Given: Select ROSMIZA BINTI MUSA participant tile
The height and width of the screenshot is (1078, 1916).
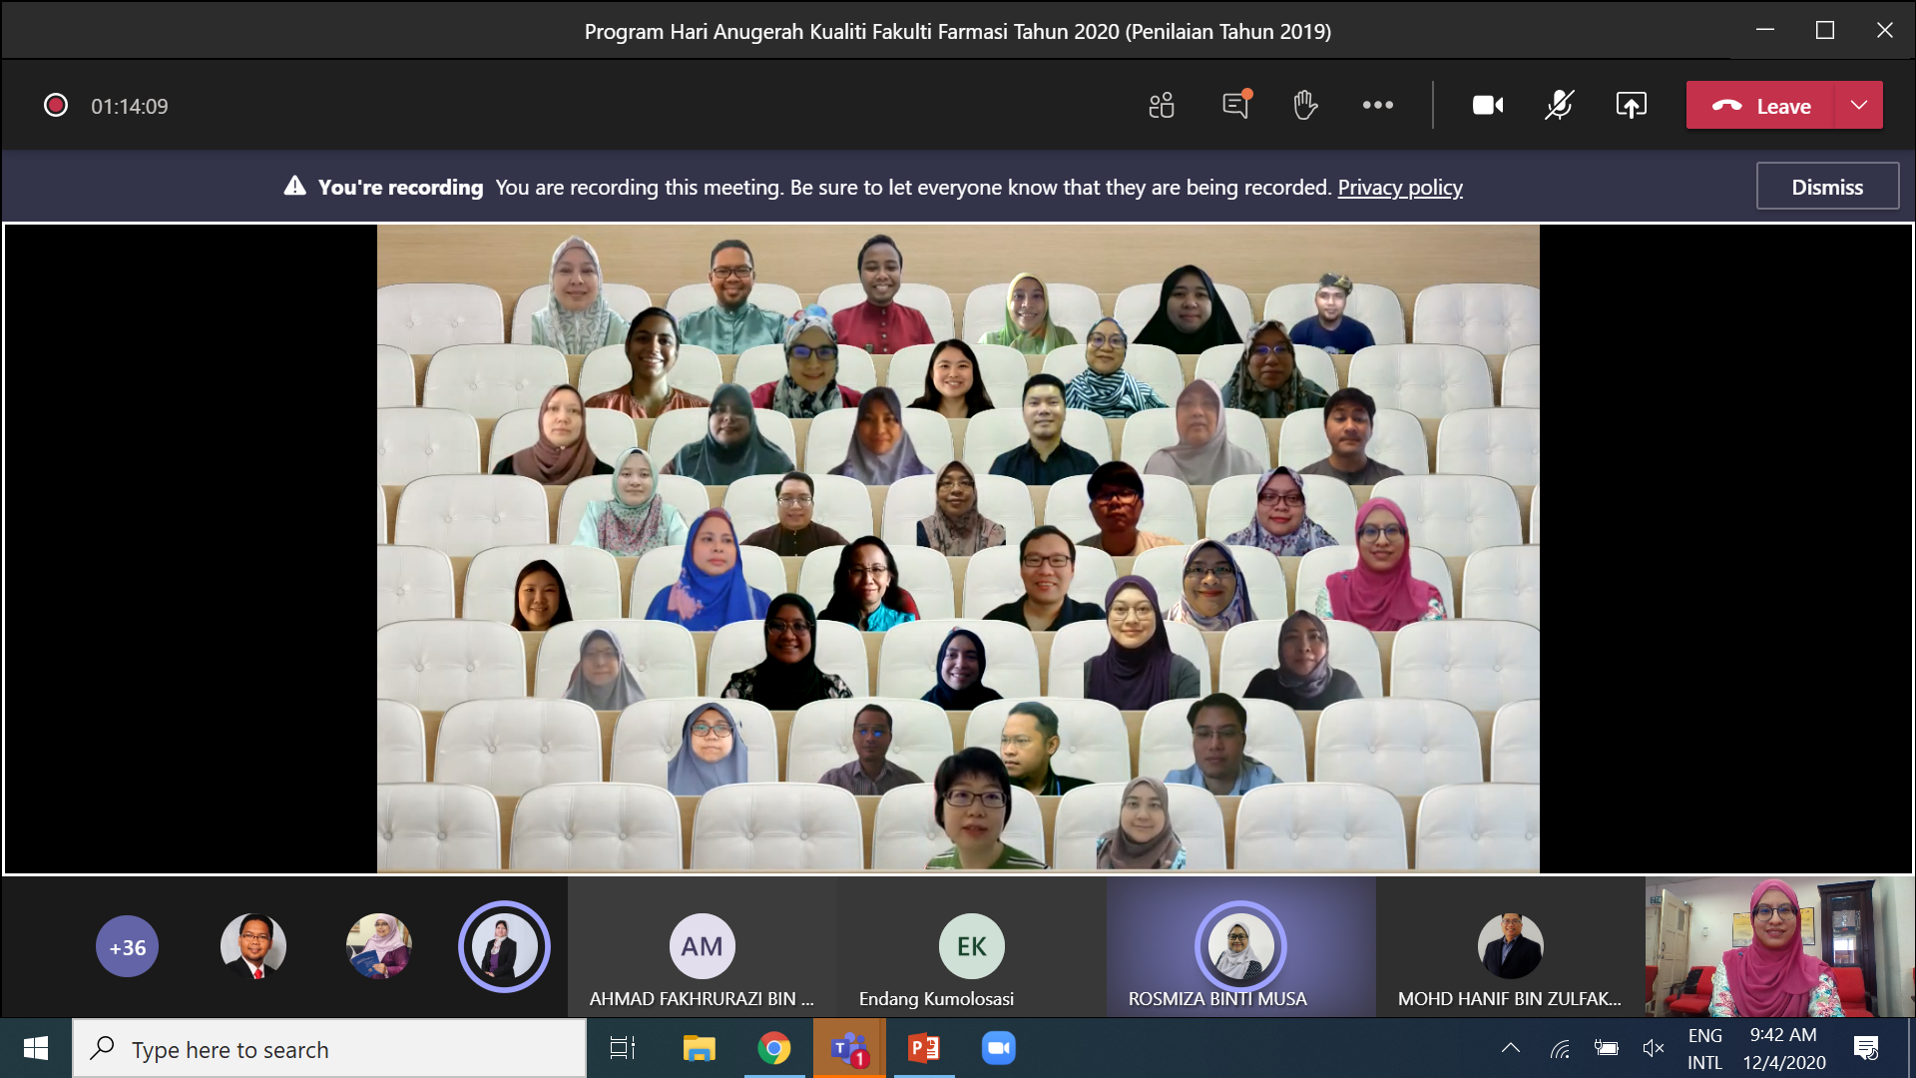Looking at the screenshot, I should click(1240, 948).
